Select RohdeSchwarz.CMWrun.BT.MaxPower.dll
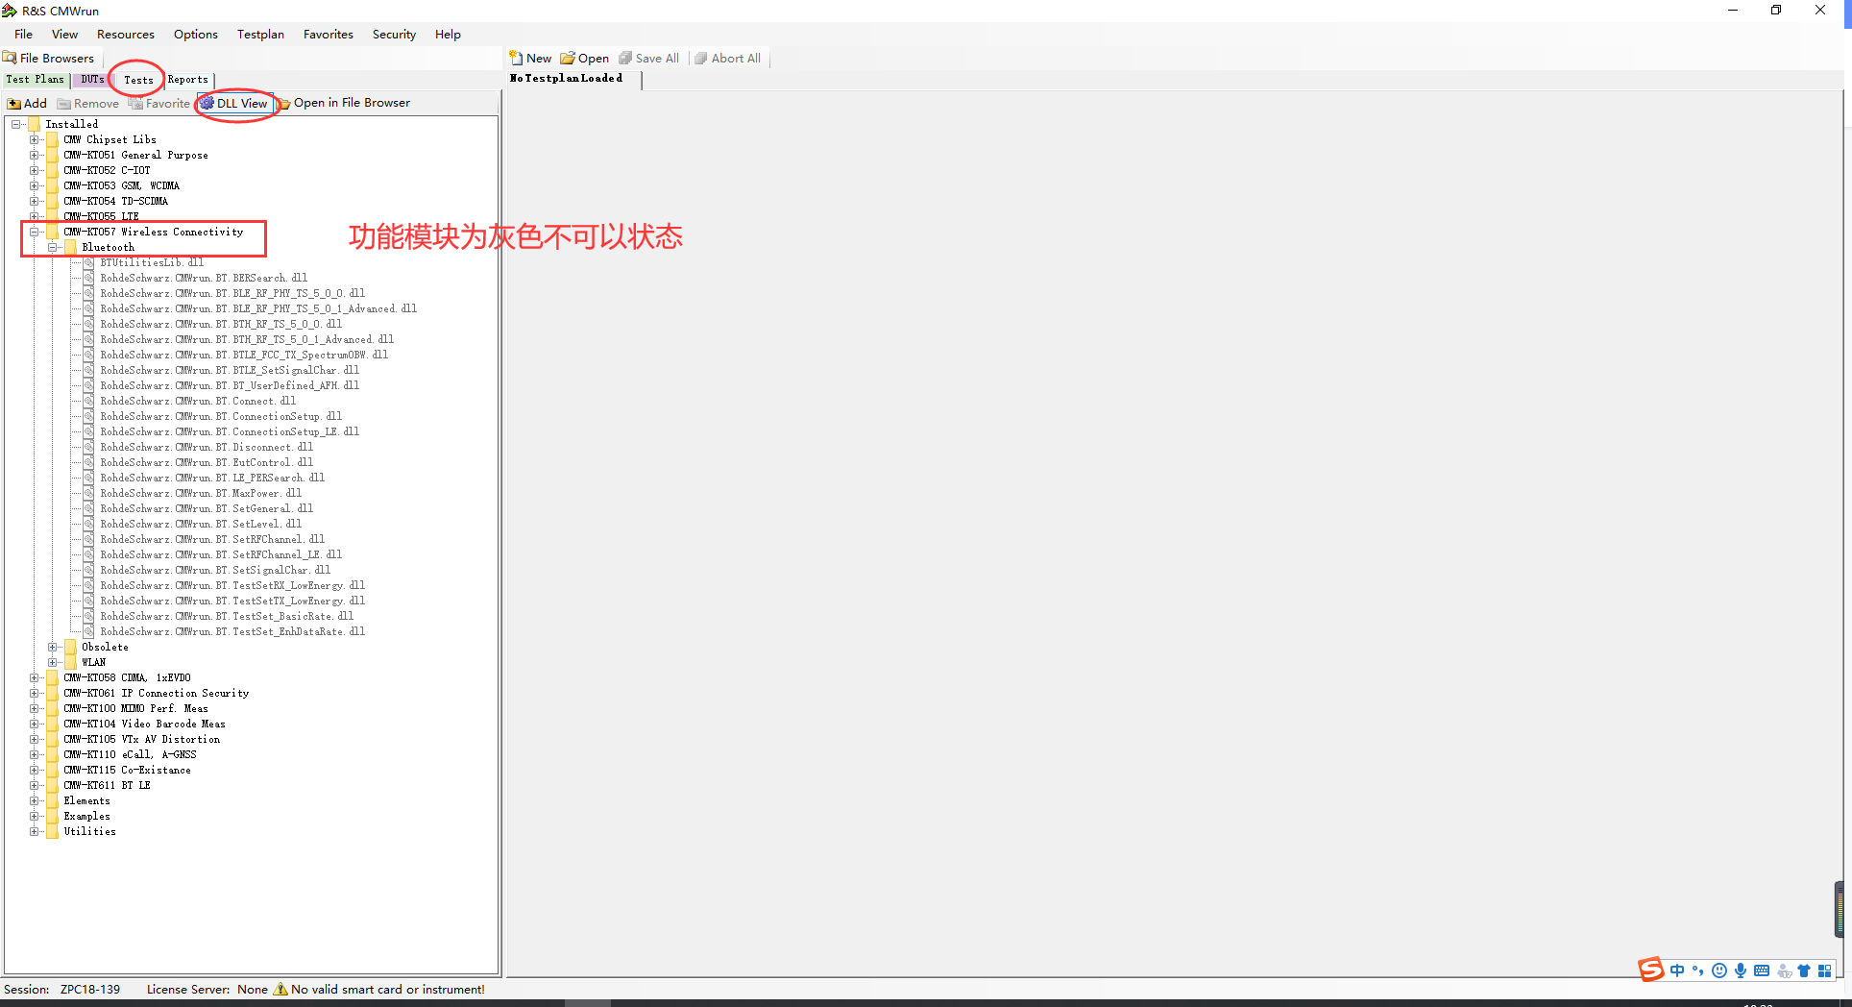The height and width of the screenshot is (1007, 1852). [x=200, y=493]
